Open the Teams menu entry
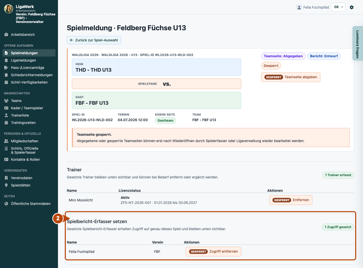The image size is (363, 268). (29, 101)
